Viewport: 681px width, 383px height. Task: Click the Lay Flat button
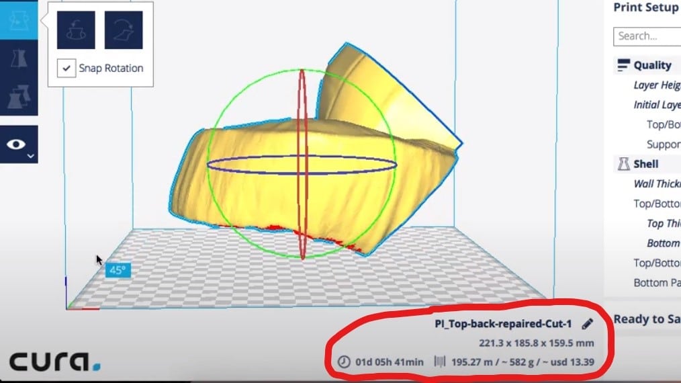[x=124, y=30]
